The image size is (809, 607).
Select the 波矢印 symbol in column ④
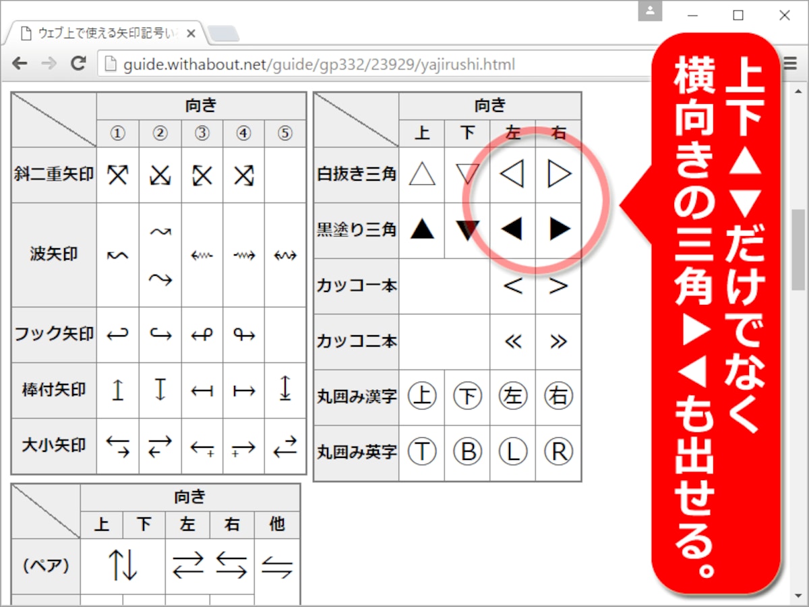point(243,255)
